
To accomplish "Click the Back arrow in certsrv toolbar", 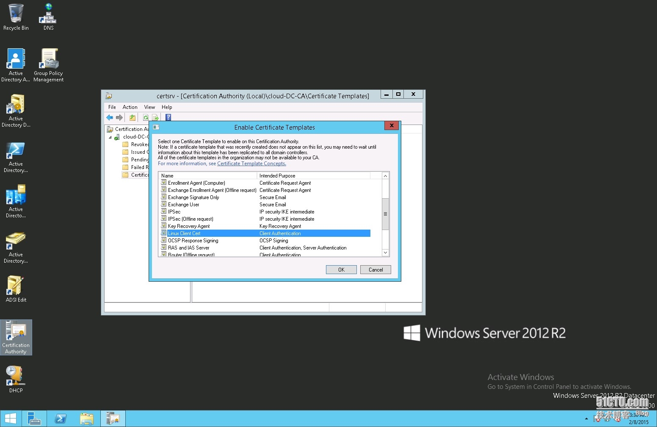I will click(110, 117).
